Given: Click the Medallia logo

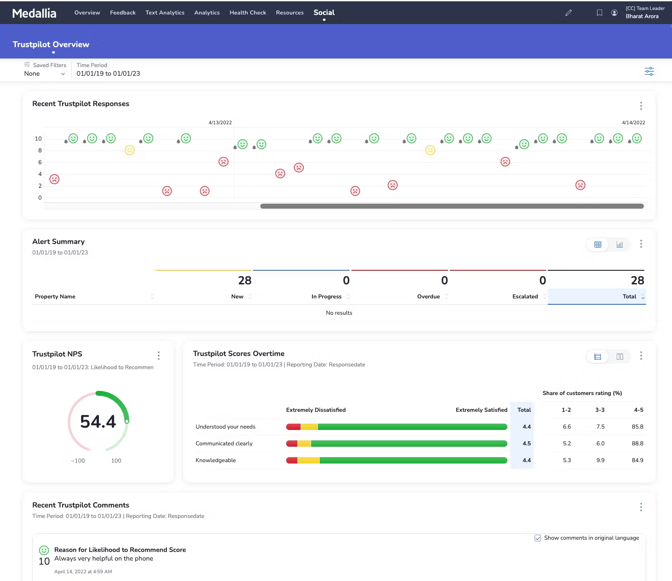Looking at the screenshot, I should click(x=34, y=13).
